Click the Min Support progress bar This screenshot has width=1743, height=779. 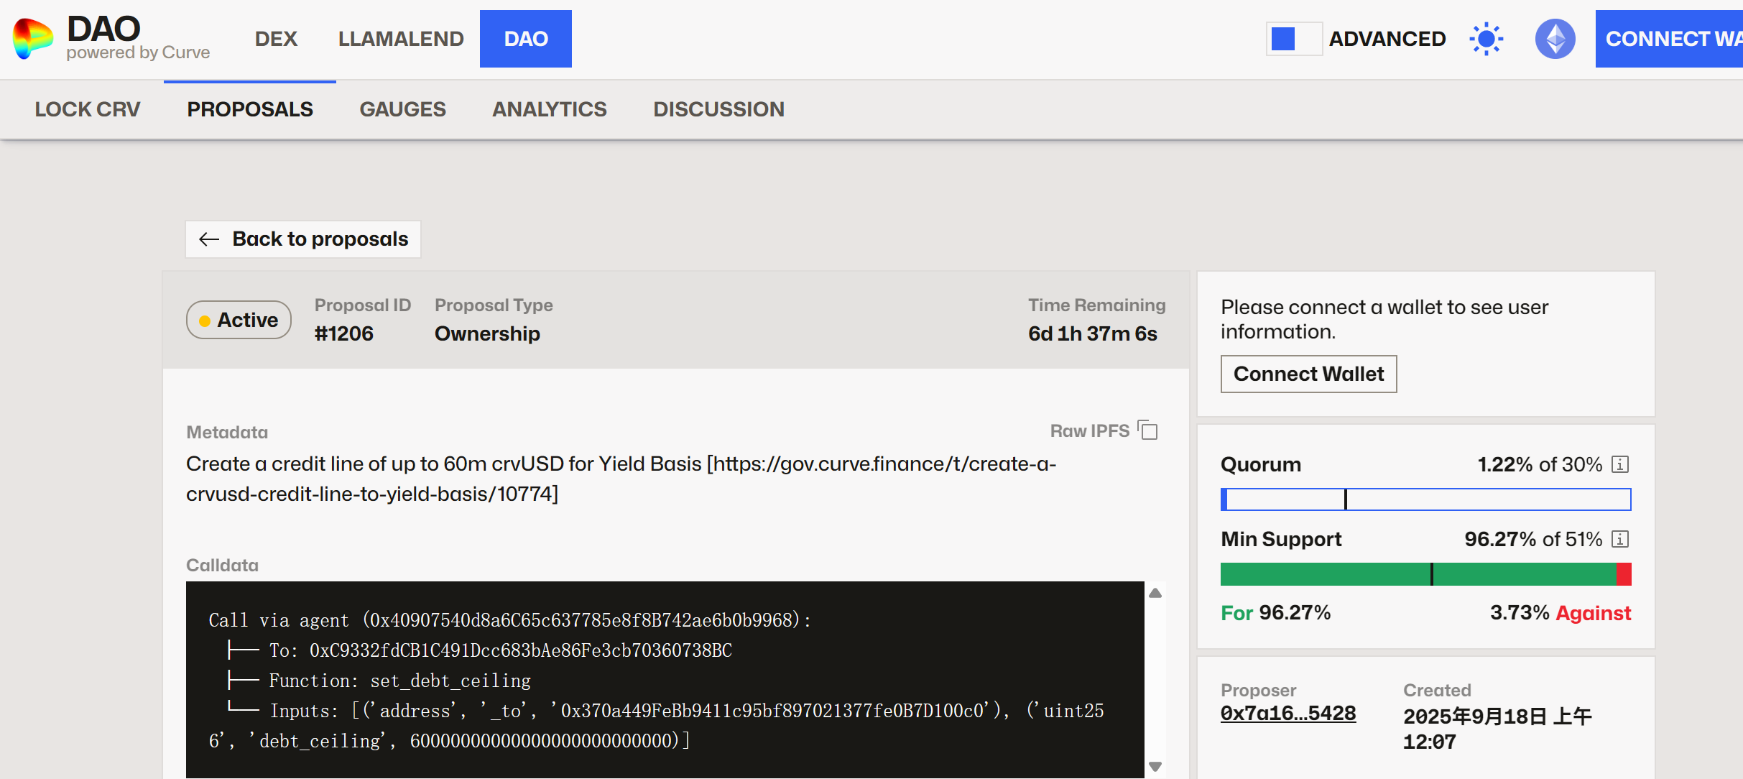(1425, 574)
